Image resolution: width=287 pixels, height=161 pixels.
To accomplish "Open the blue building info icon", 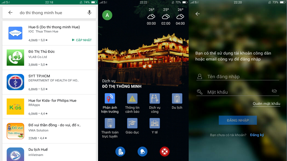I will (x=120, y=151).
